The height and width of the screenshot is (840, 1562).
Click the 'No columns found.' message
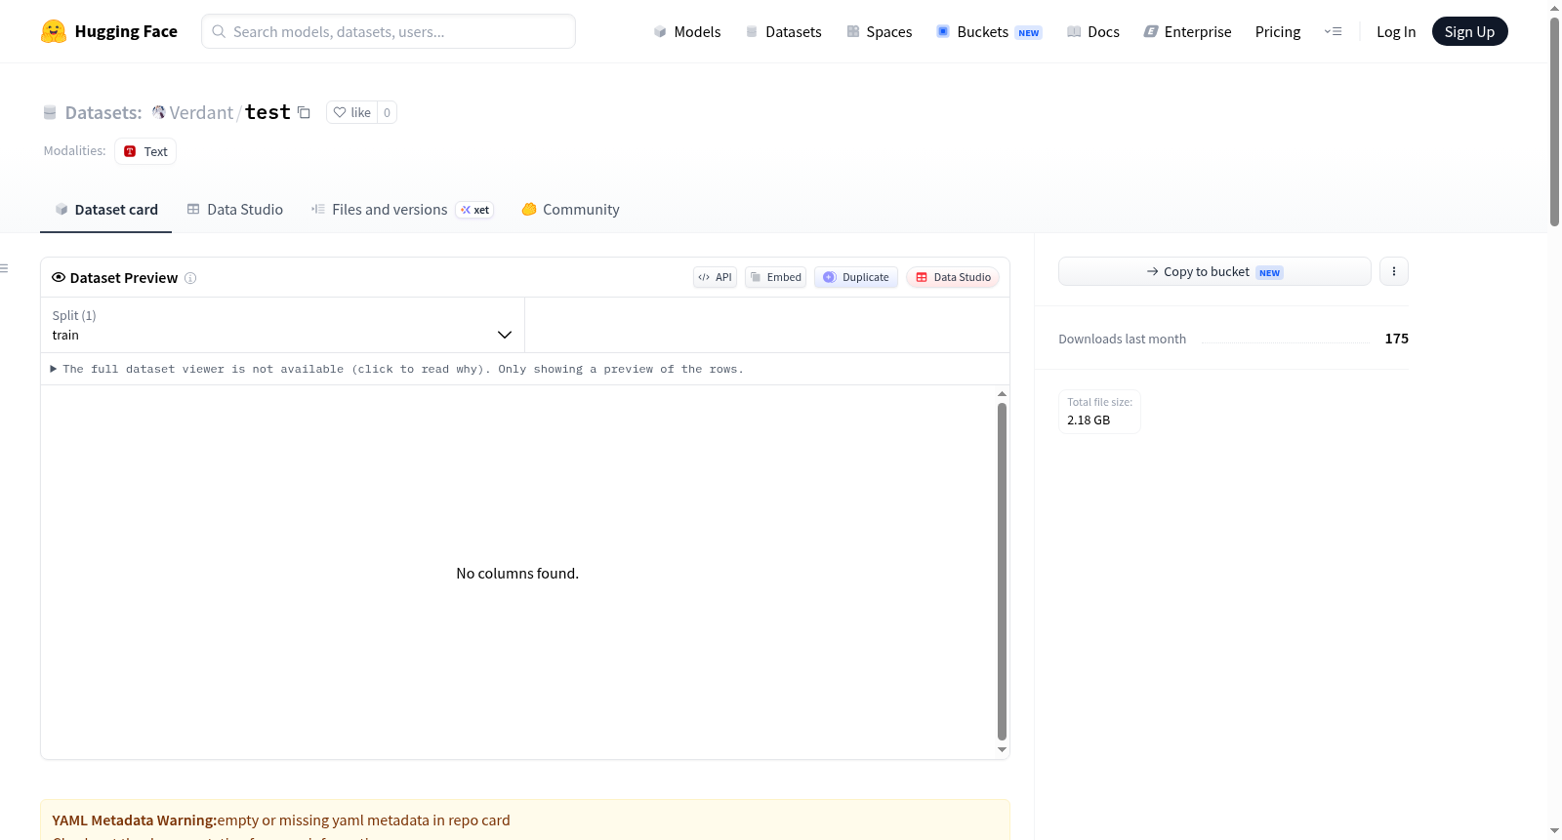517,574
